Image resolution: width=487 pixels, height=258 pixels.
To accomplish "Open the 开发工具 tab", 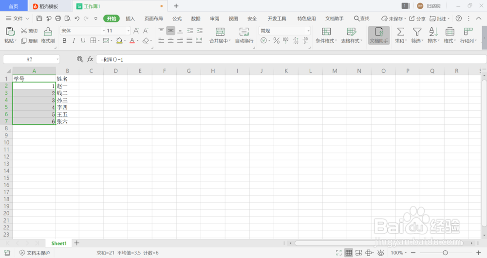I will [277, 18].
